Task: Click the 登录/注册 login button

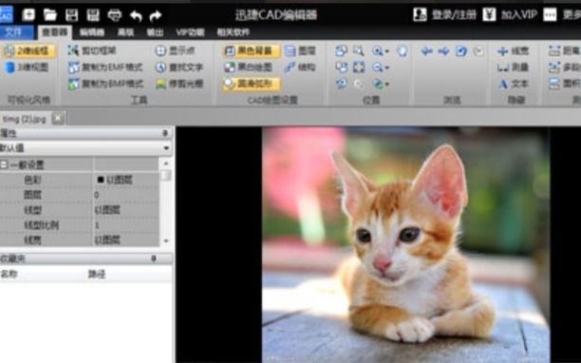Action: point(444,15)
